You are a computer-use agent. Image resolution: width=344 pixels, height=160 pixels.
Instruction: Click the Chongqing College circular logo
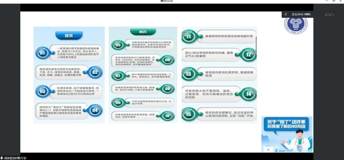pyautogui.click(x=296, y=24)
